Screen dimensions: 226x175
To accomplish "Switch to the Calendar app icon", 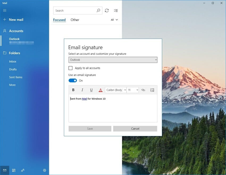I will (x=14, y=170).
